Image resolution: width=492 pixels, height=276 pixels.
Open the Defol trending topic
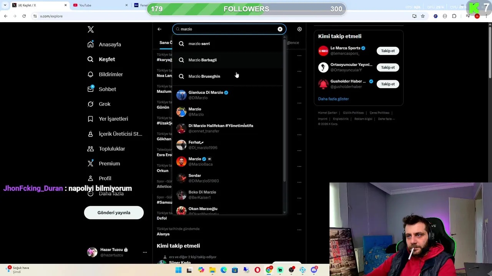(x=161, y=218)
